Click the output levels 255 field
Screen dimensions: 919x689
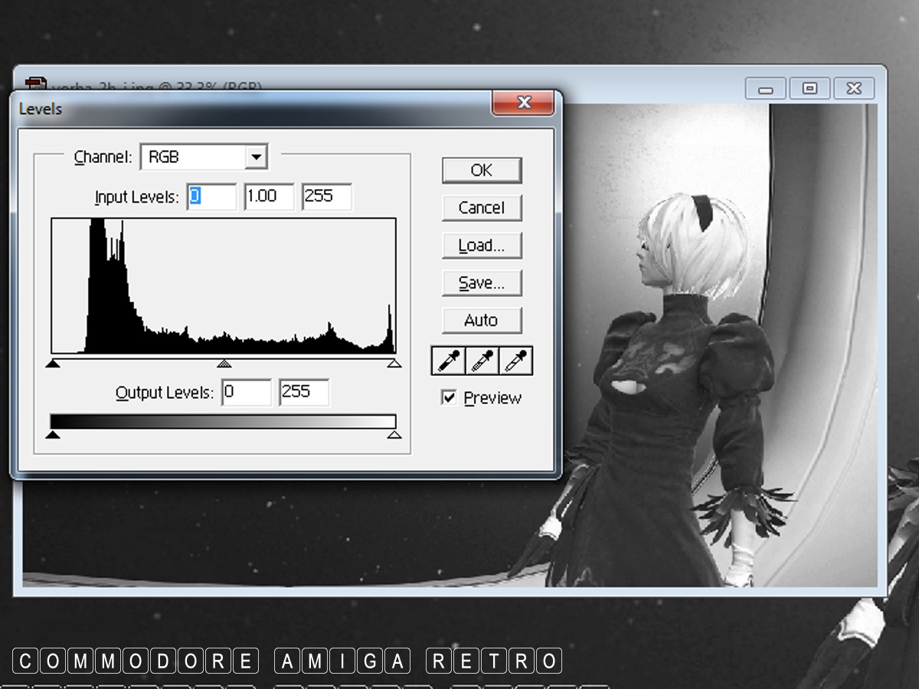(x=304, y=392)
